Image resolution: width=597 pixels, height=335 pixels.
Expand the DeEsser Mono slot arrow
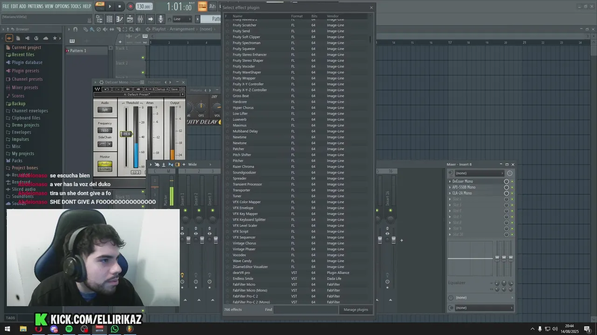[x=450, y=181]
